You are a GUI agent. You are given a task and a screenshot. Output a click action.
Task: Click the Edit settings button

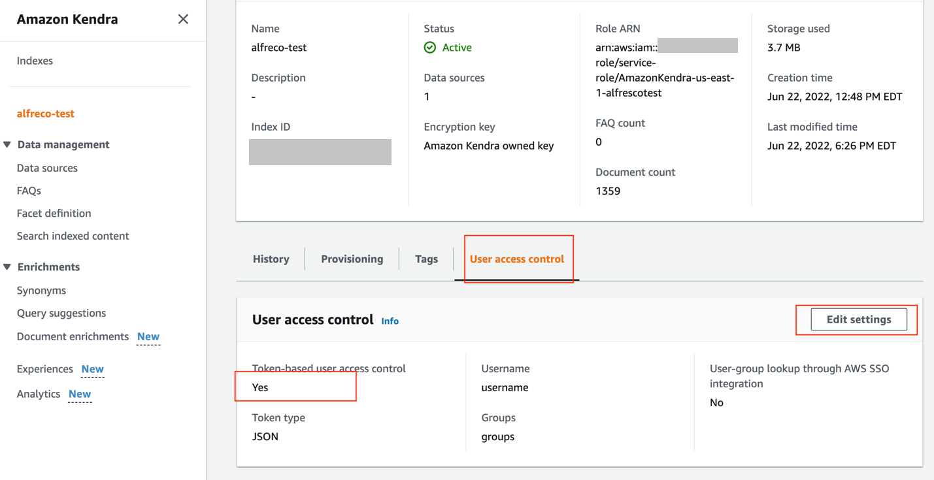[x=858, y=319]
